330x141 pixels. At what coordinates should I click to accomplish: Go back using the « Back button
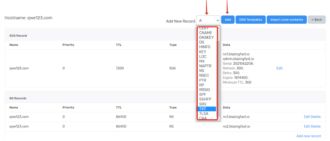click(316, 20)
